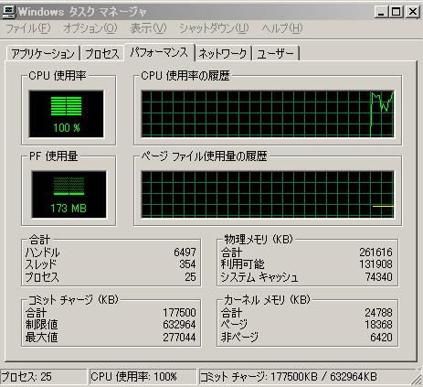Click the ハンドル label
Viewport: 423px width, 387px height.
[42, 253]
